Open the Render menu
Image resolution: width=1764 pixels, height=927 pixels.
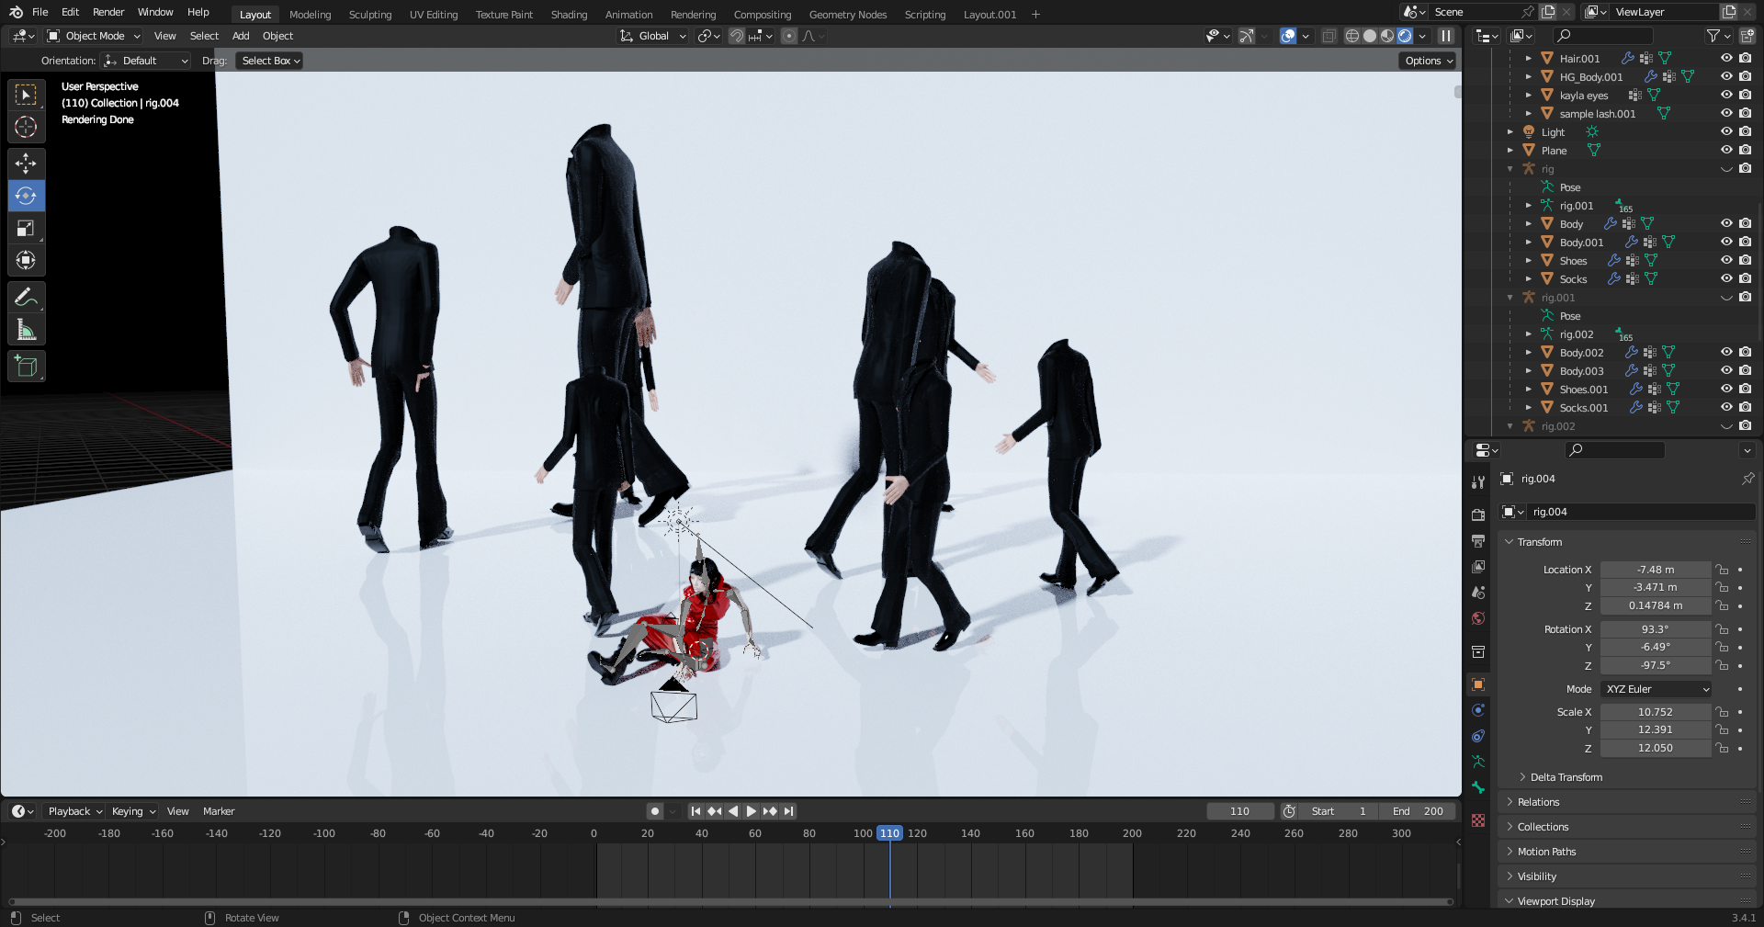click(108, 12)
